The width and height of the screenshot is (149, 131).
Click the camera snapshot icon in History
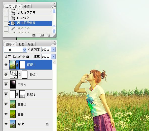click(42, 35)
